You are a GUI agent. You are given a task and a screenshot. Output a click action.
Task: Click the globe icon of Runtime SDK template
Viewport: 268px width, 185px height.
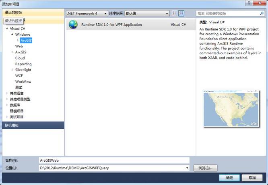[x=73, y=24]
